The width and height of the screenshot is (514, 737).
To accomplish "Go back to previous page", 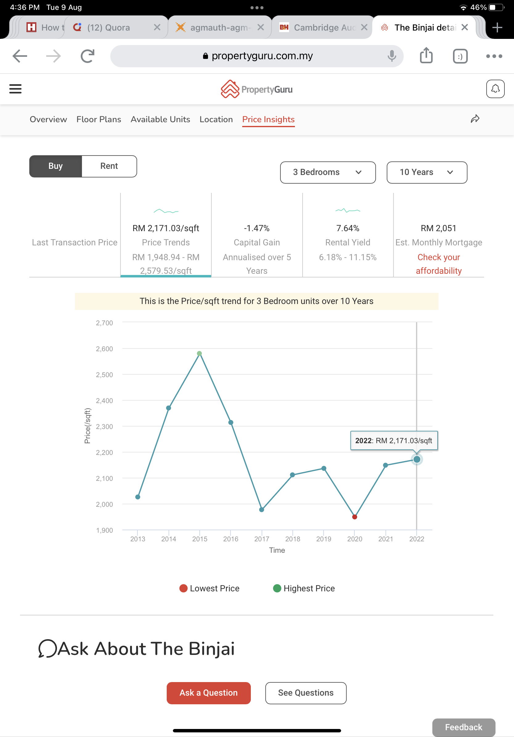I will tap(20, 56).
